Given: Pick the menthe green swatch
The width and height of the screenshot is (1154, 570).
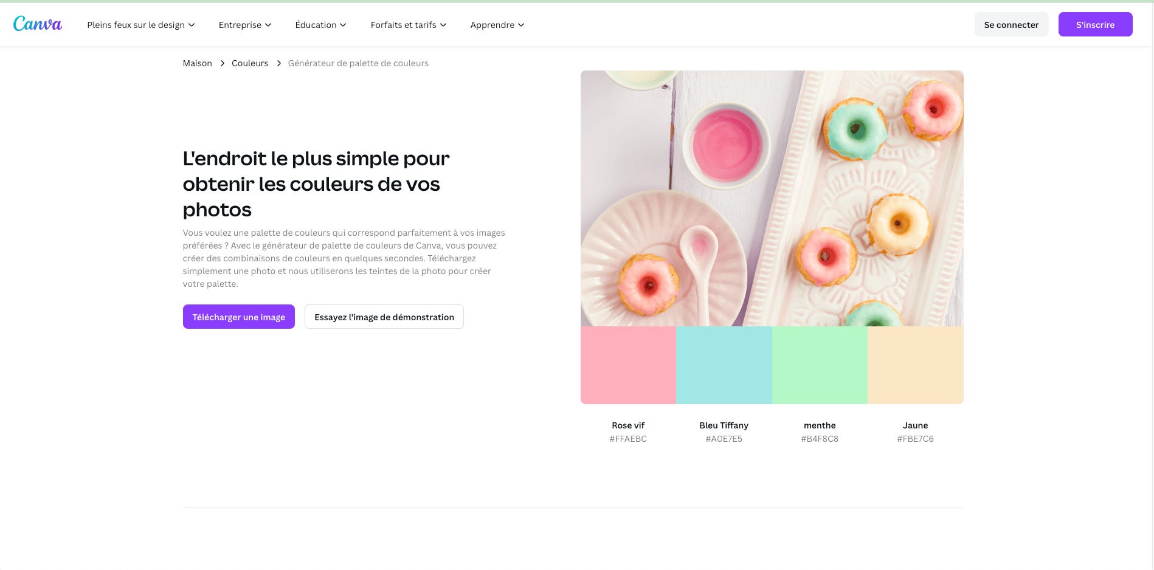Looking at the screenshot, I should [x=820, y=365].
